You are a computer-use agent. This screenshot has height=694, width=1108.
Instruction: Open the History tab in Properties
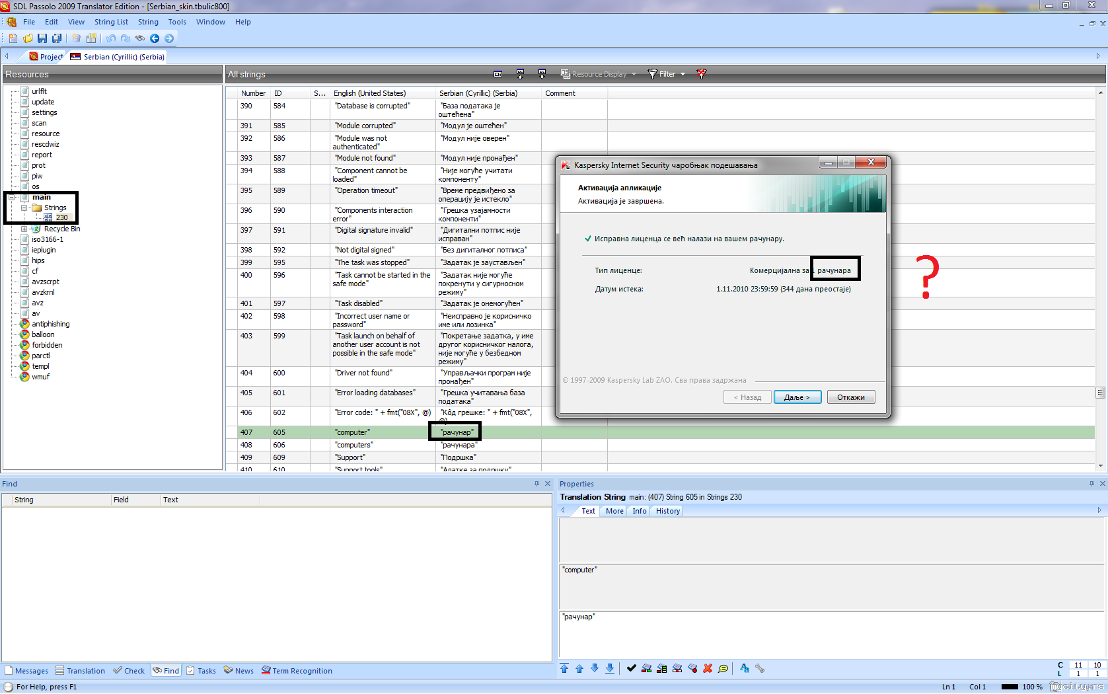point(668,511)
